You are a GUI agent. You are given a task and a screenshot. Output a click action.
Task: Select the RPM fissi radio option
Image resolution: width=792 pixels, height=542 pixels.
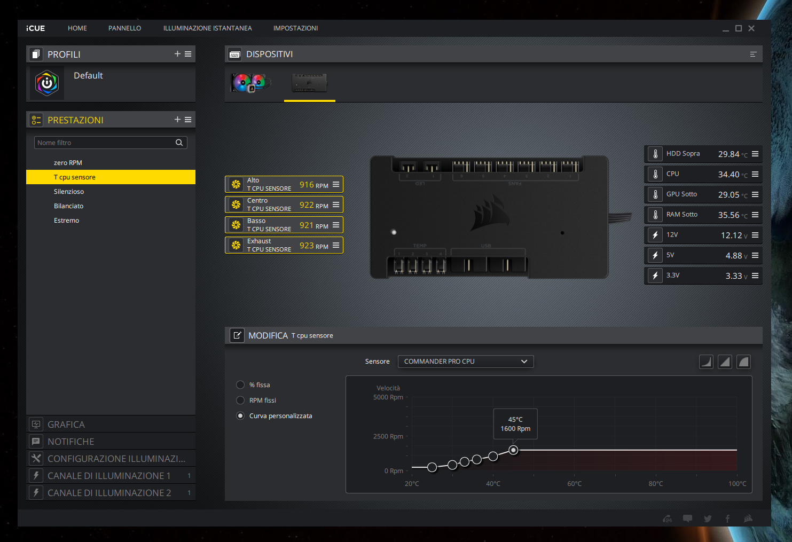point(240,400)
